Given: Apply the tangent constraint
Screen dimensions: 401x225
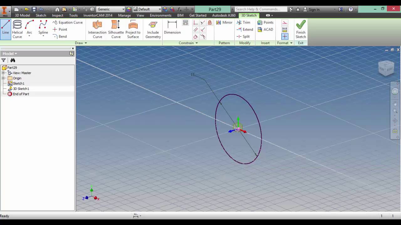Looking at the screenshot, I should coord(195,37).
